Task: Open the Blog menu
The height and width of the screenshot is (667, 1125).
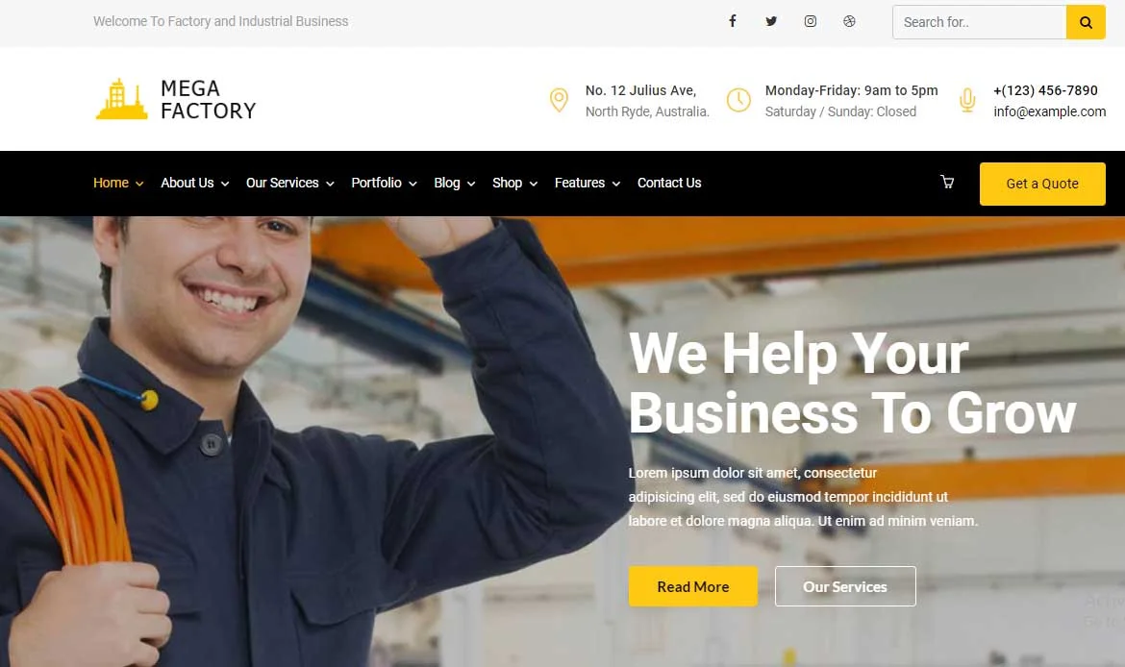Action: (454, 183)
